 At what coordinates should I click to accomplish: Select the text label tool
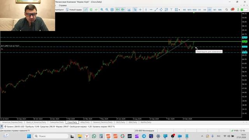[171, 10]
